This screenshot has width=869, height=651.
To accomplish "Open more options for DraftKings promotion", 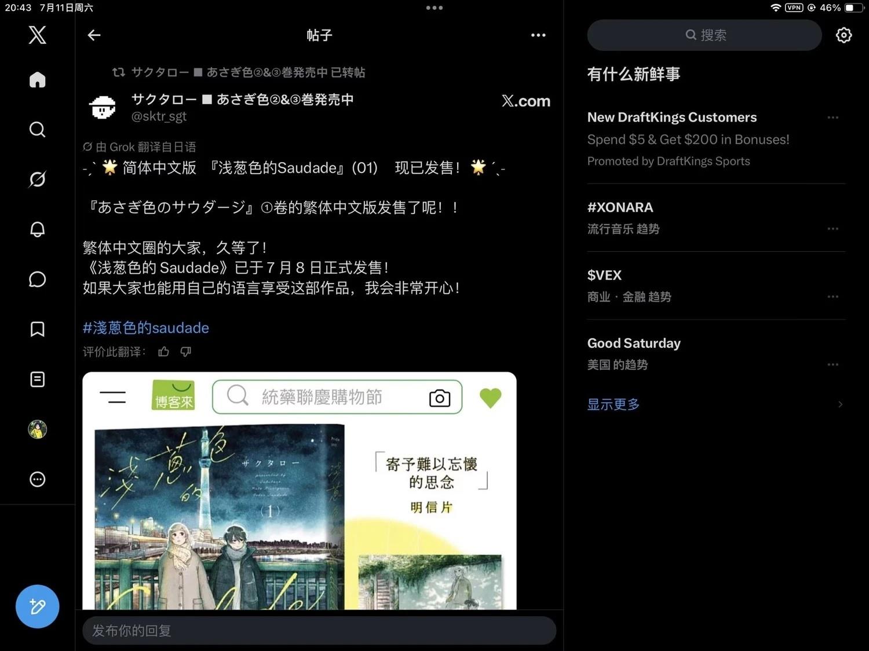I will tap(833, 117).
